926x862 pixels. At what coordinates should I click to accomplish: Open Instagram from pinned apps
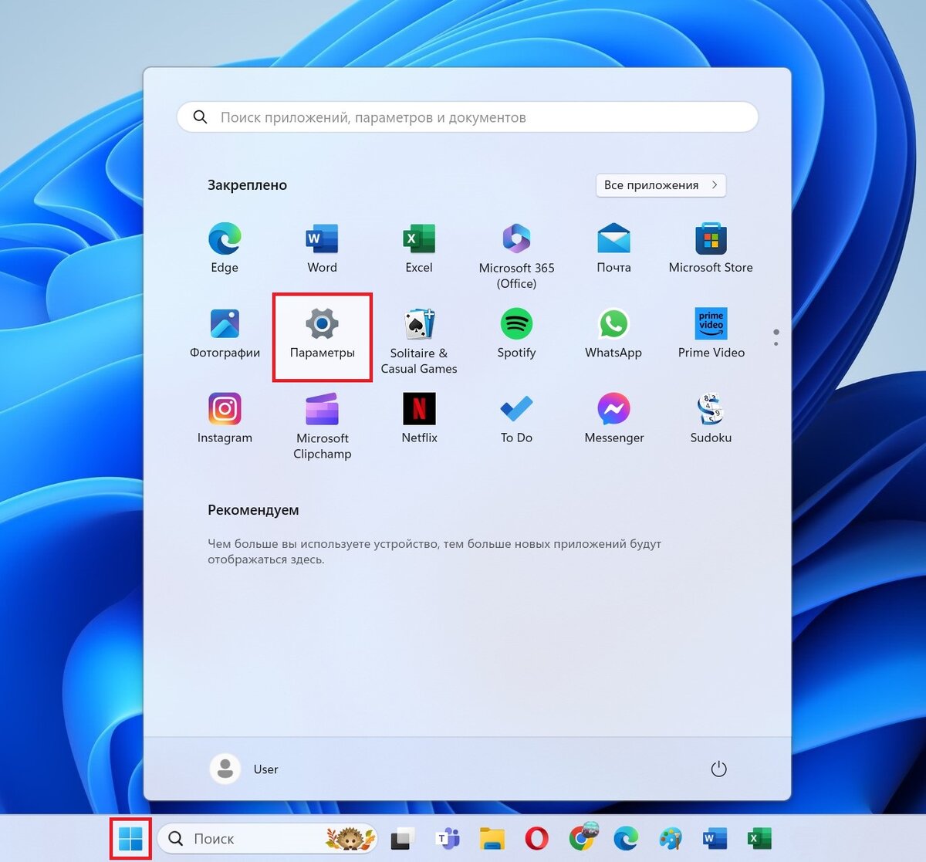(225, 417)
